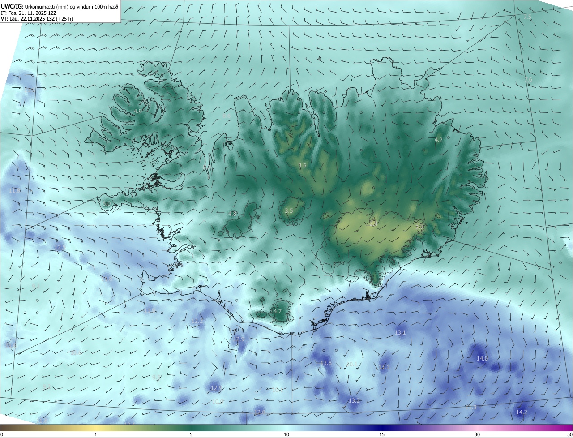Click the 14.0 value label
573x438 pixels.
coord(482,358)
